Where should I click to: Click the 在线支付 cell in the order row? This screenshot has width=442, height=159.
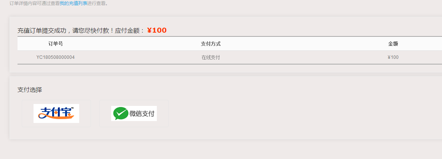coord(211,58)
